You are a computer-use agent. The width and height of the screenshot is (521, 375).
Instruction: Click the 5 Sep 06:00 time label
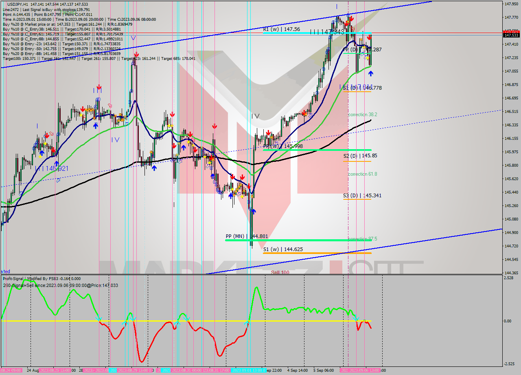click(x=324, y=371)
